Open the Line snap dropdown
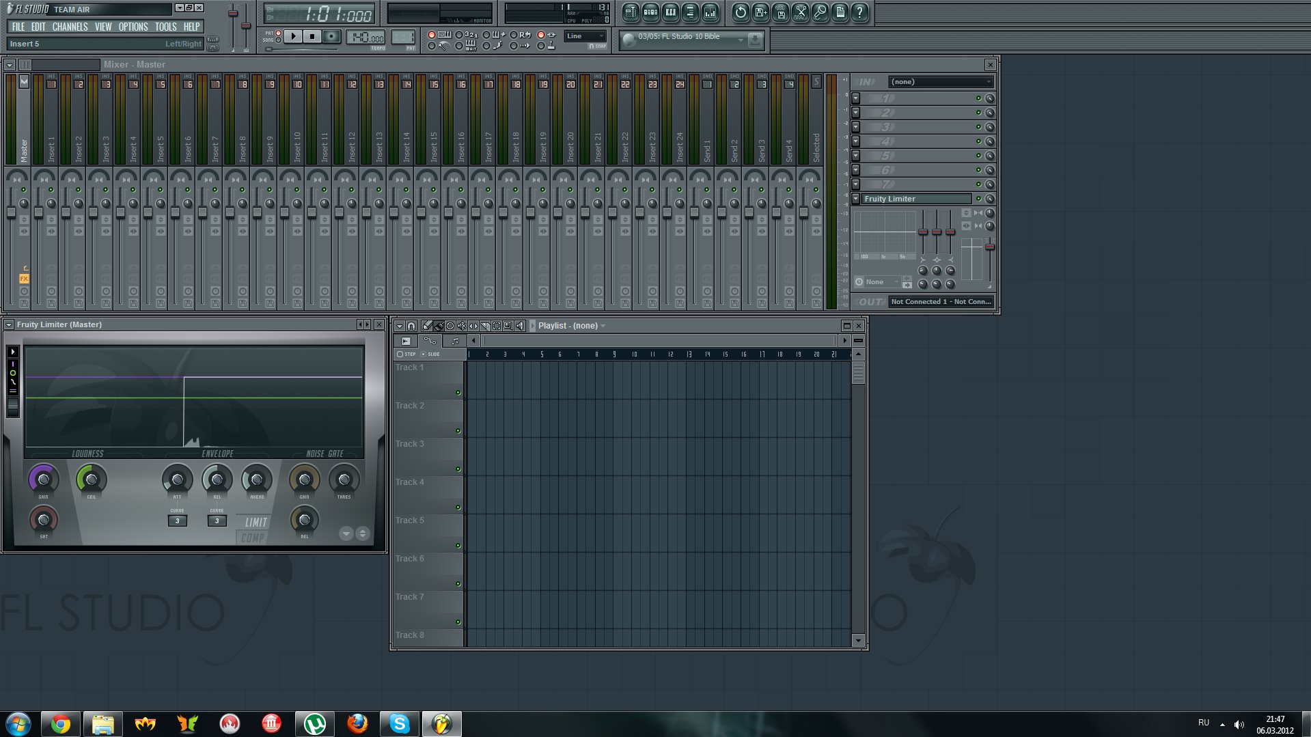Image resolution: width=1311 pixels, height=737 pixels. 585,36
